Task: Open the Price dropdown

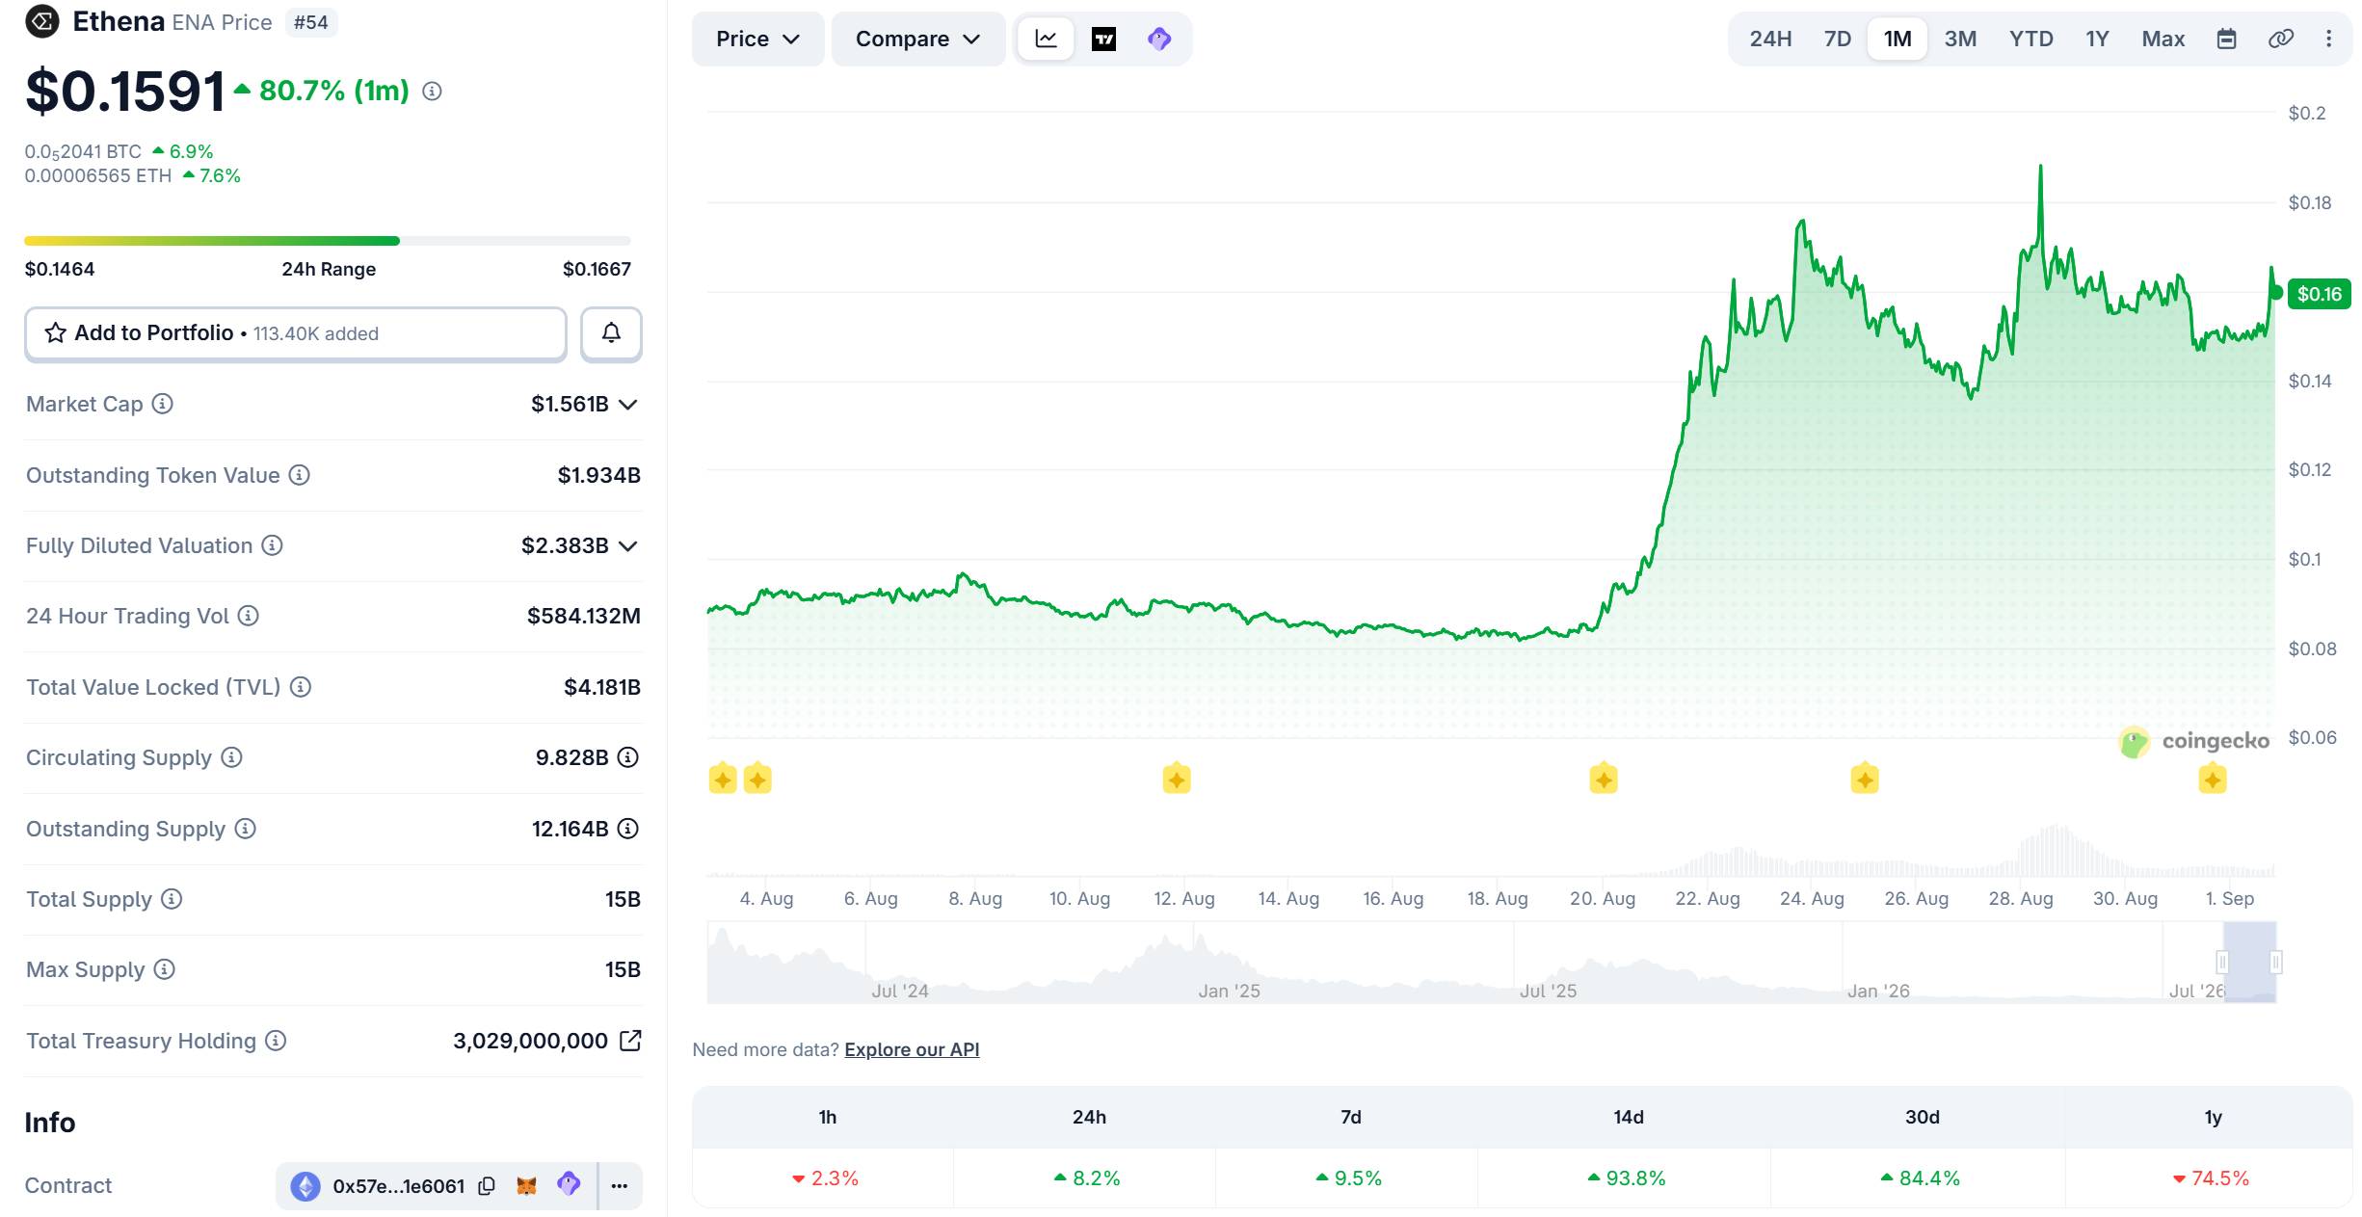Action: (757, 40)
